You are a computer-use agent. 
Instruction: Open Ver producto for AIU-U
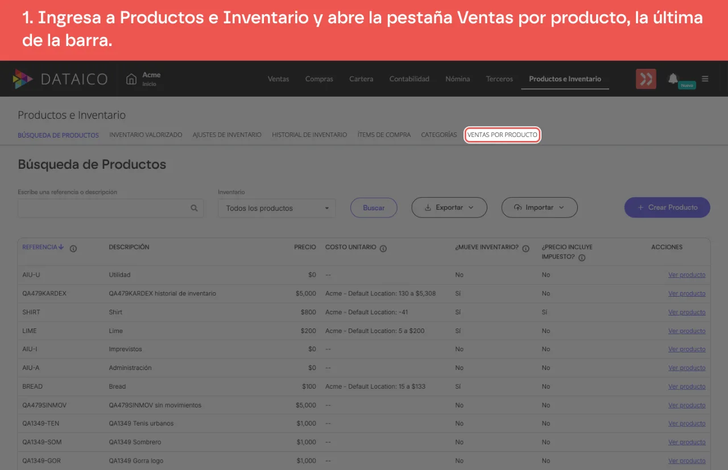[686, 275]
